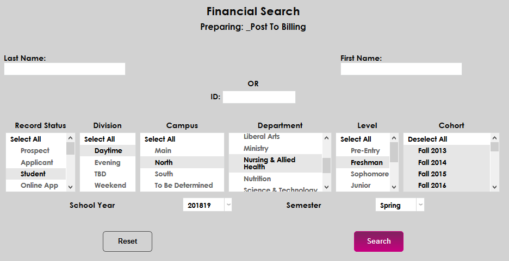This screenshot has height=261, width=509.
Task: Click Level list scroll down arrow
Action: (x=394, y=187)
